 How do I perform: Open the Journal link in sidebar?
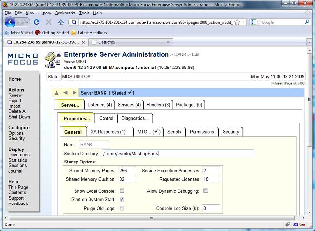tap(15, 171)
